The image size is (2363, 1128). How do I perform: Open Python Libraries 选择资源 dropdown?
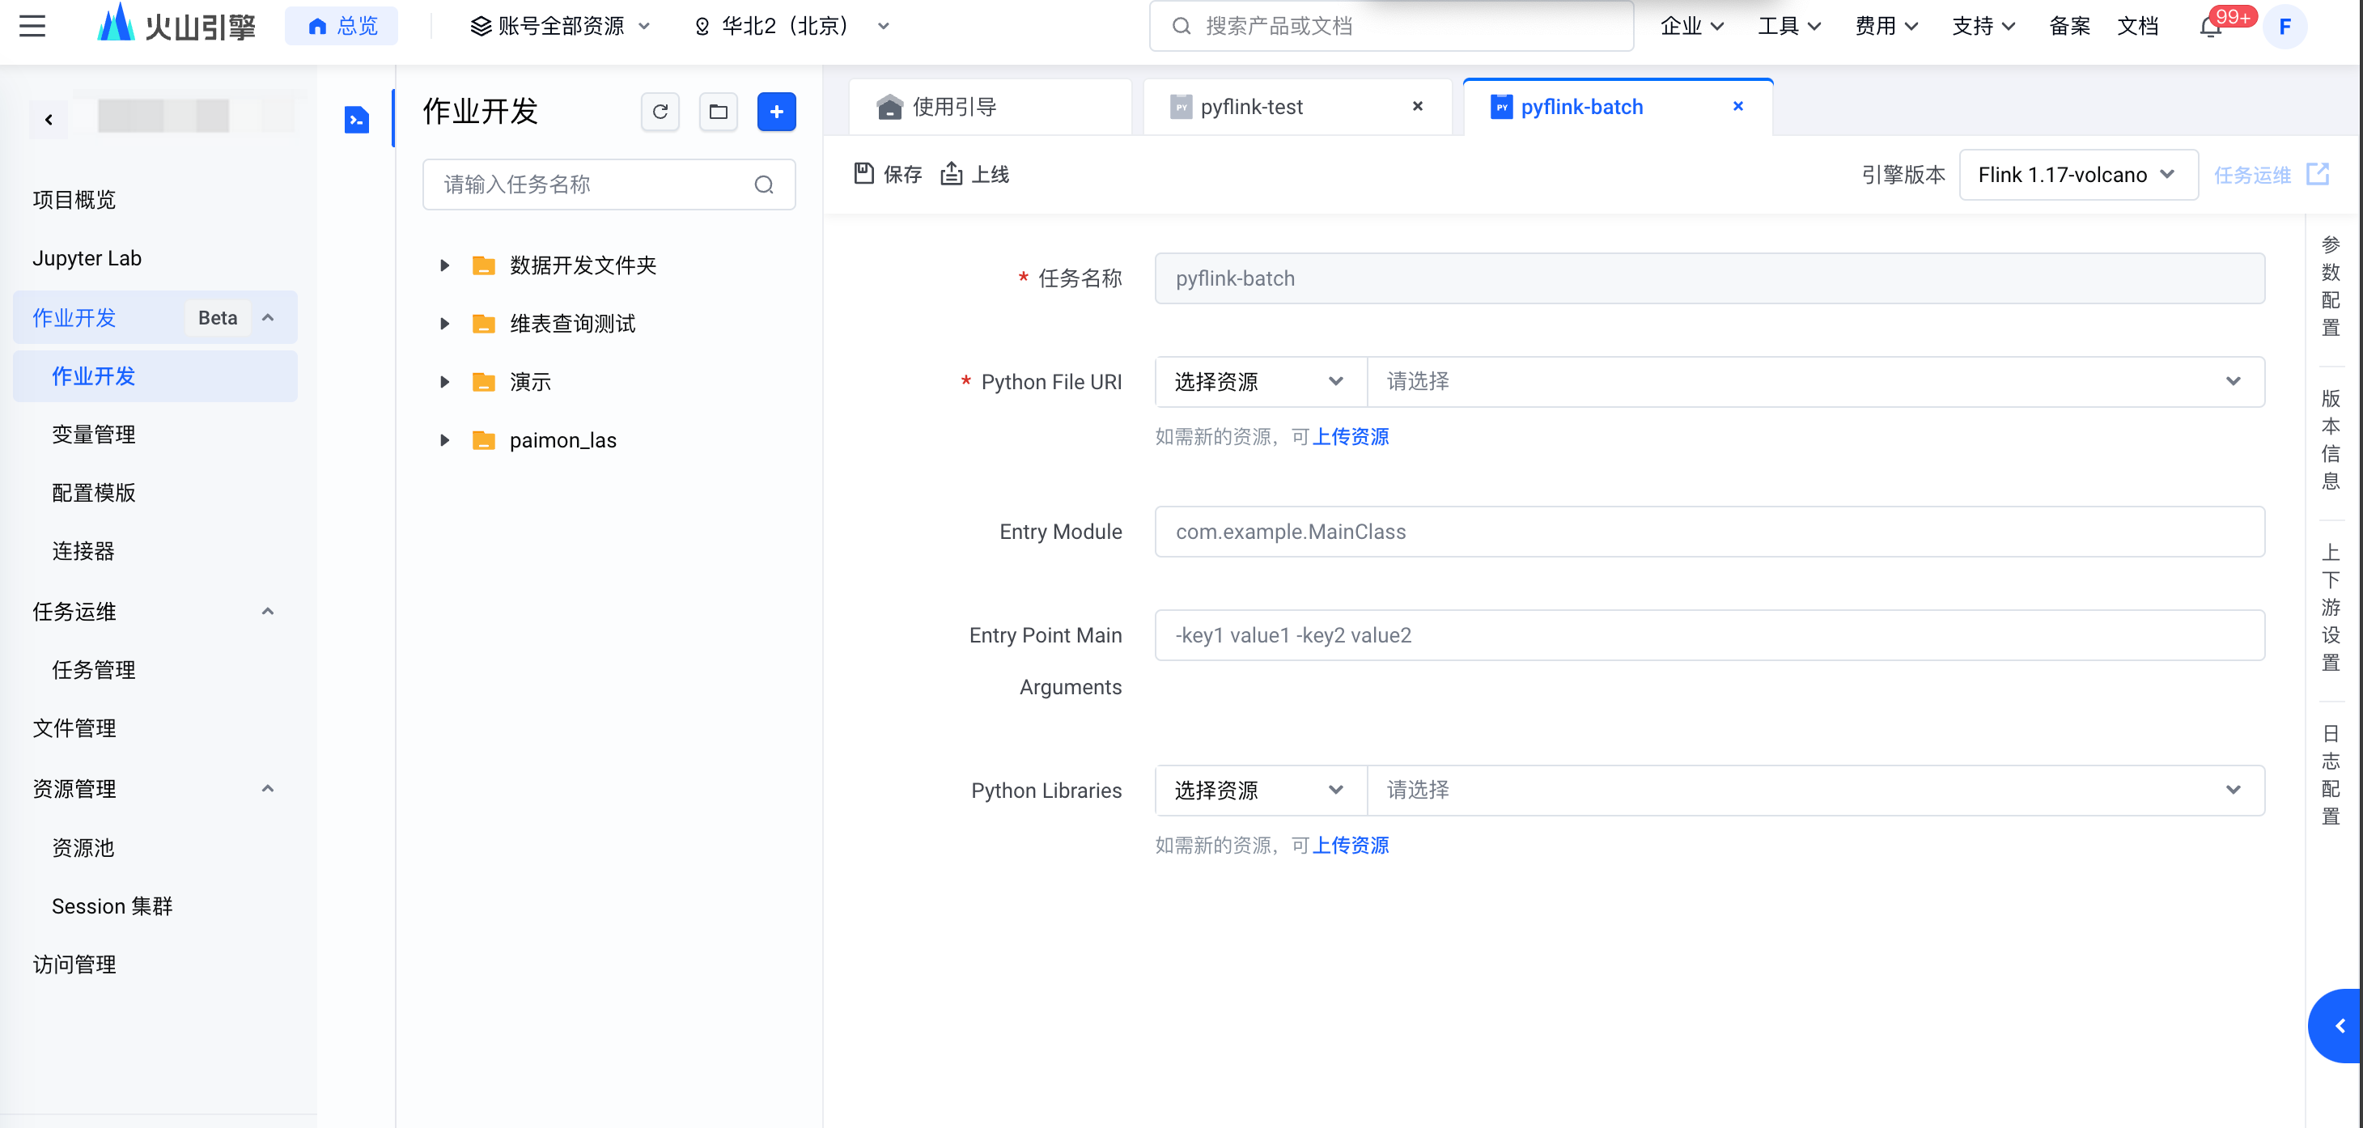(x=1260, y=791)
